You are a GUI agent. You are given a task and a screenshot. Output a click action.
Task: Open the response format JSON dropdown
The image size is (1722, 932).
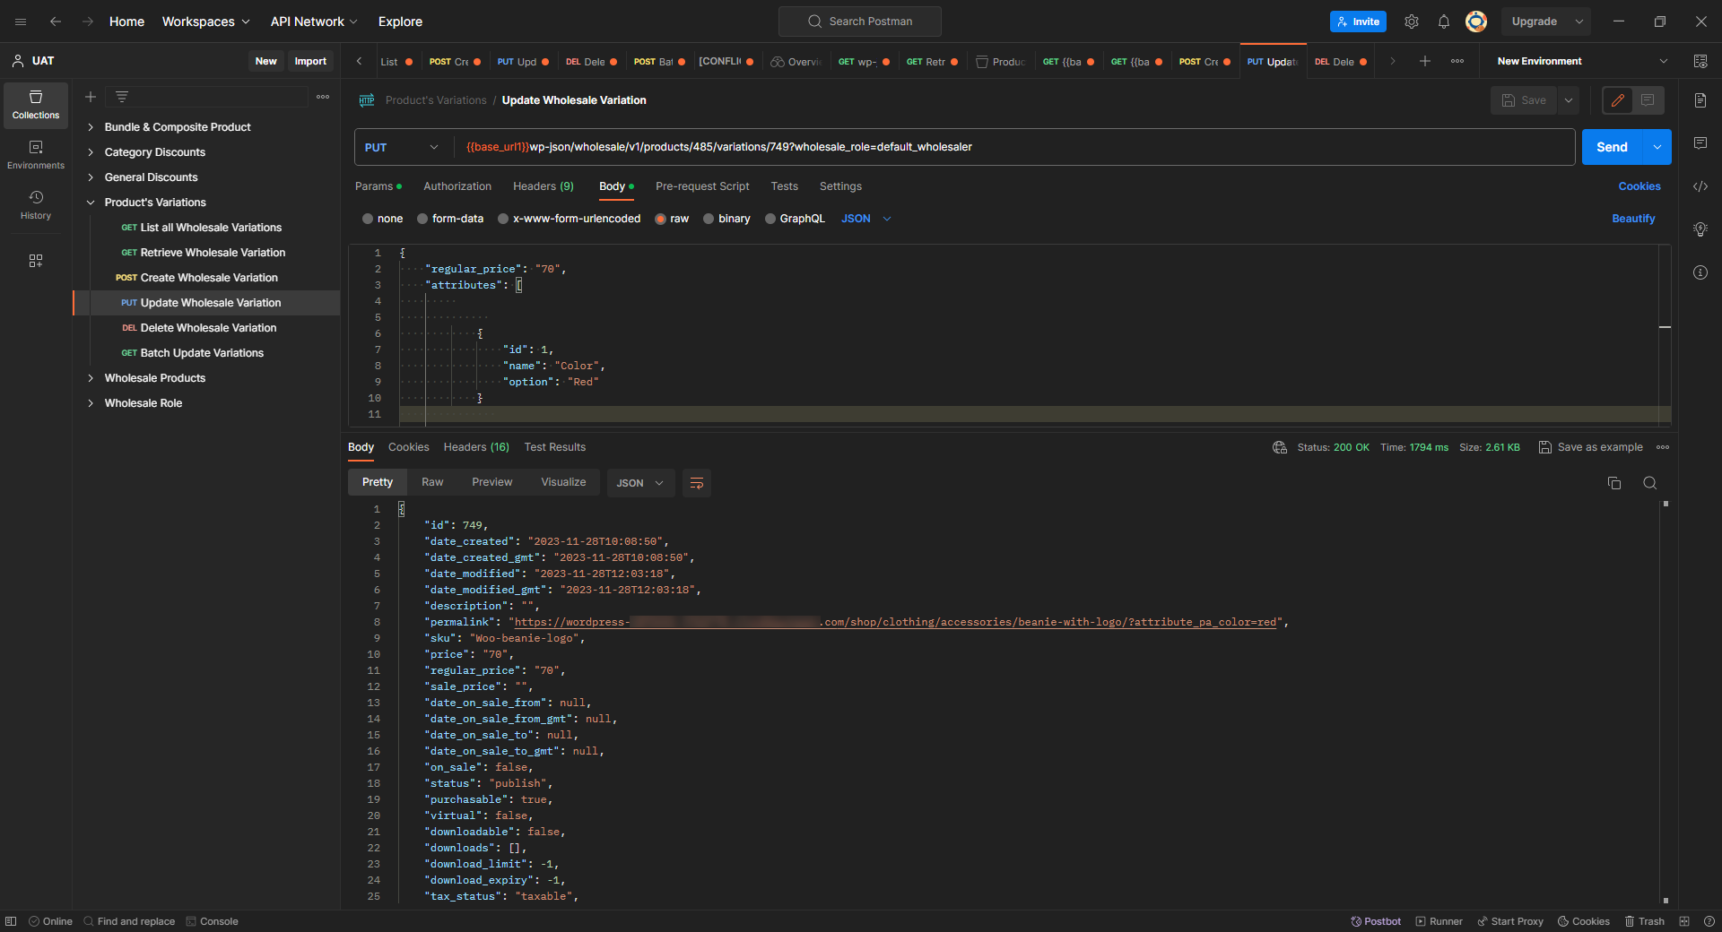640,483
